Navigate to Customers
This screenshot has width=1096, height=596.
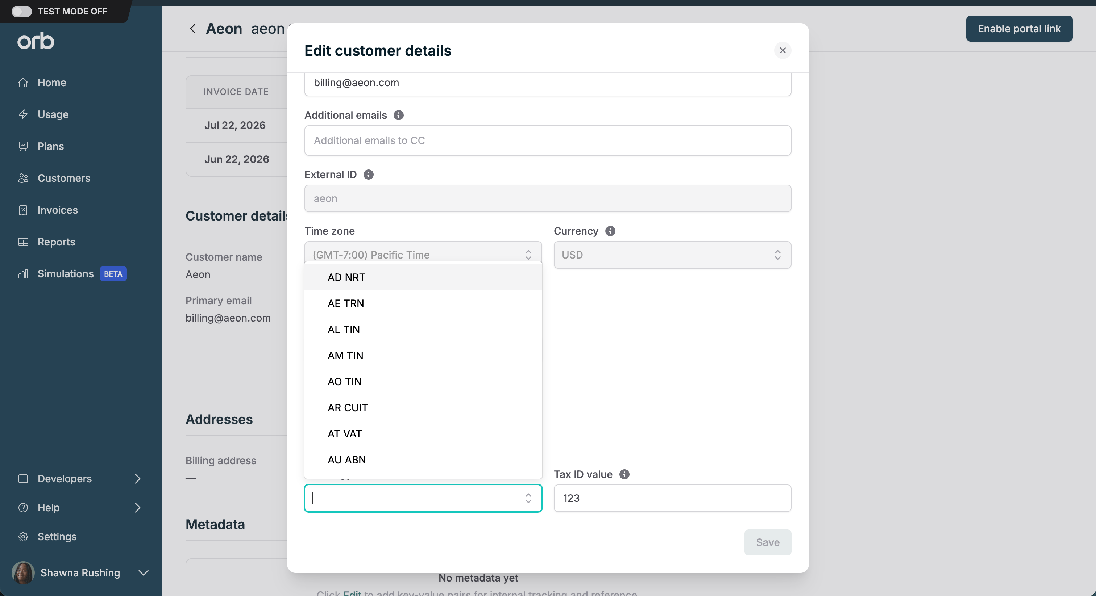point(64,178)
